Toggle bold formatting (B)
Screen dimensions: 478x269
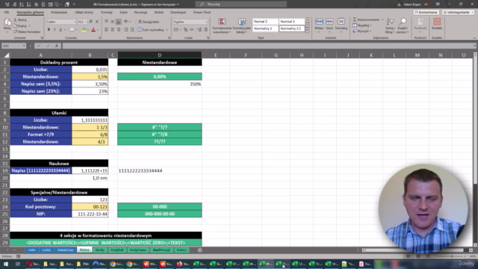click(49, 30)
